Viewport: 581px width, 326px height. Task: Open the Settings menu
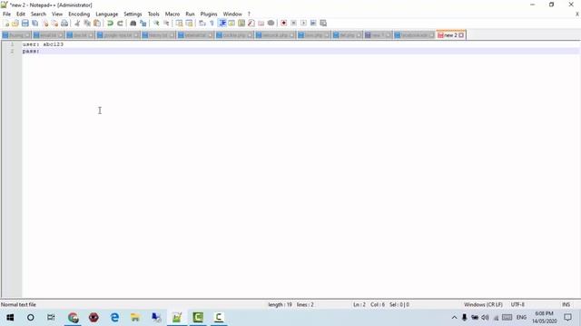[133, 14]
